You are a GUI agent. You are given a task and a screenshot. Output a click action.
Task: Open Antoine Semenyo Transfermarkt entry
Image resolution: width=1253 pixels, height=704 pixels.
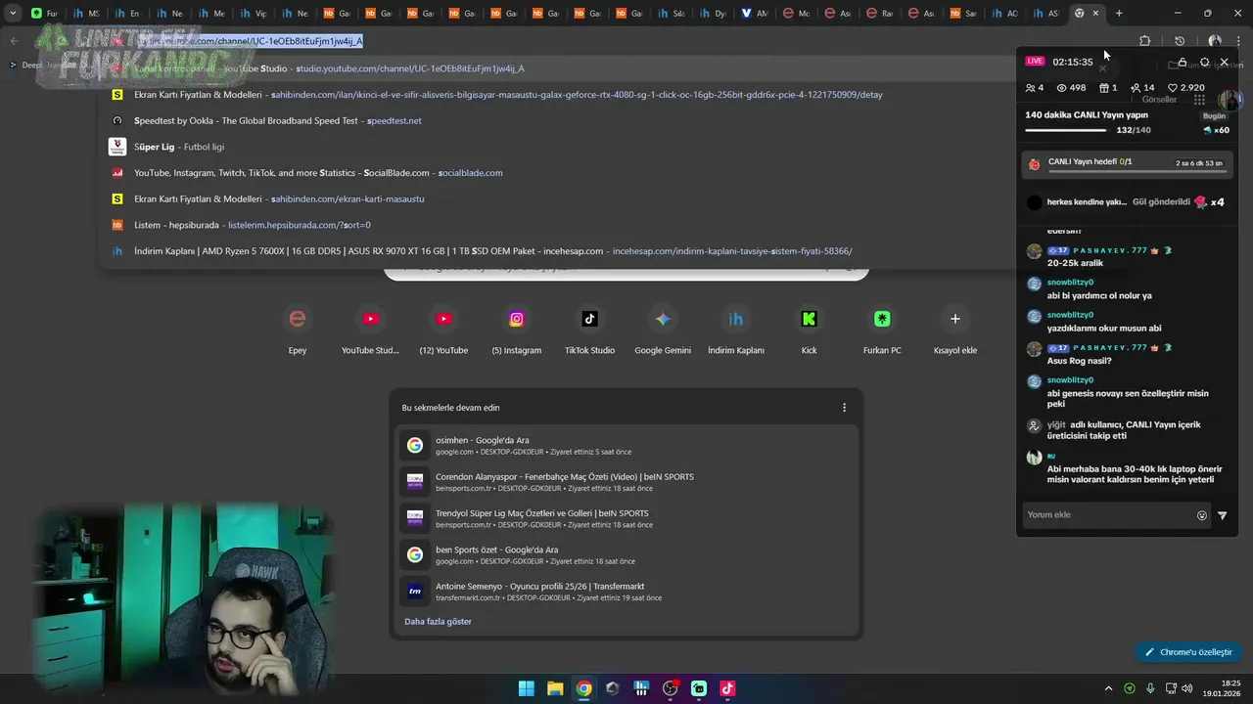click(626, 592)
